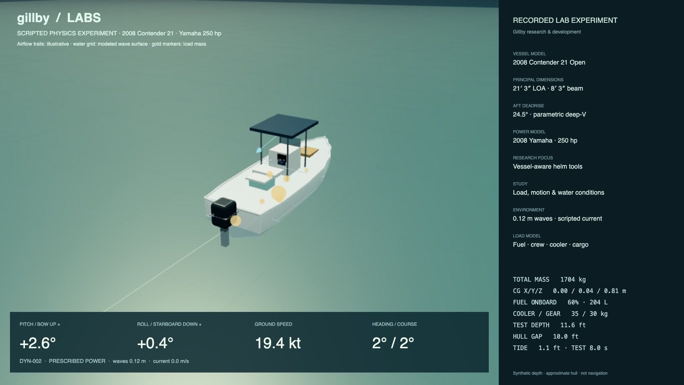Click the 'COOLER / GEAR 35 / 30 kg' row

tap(560, 314)
